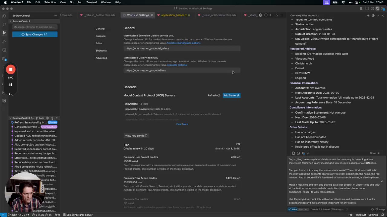Click the file icon in Cascade toolbar
Image resolution: width=387 pixels, height=217 pixels.
click(293, 153)
